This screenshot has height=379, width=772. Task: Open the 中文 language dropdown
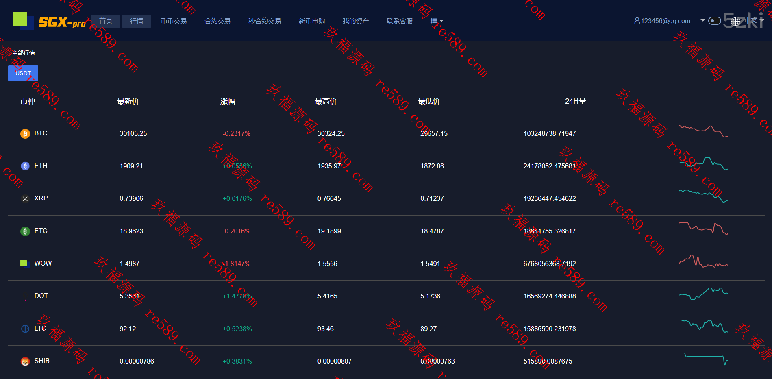[754, 21]
